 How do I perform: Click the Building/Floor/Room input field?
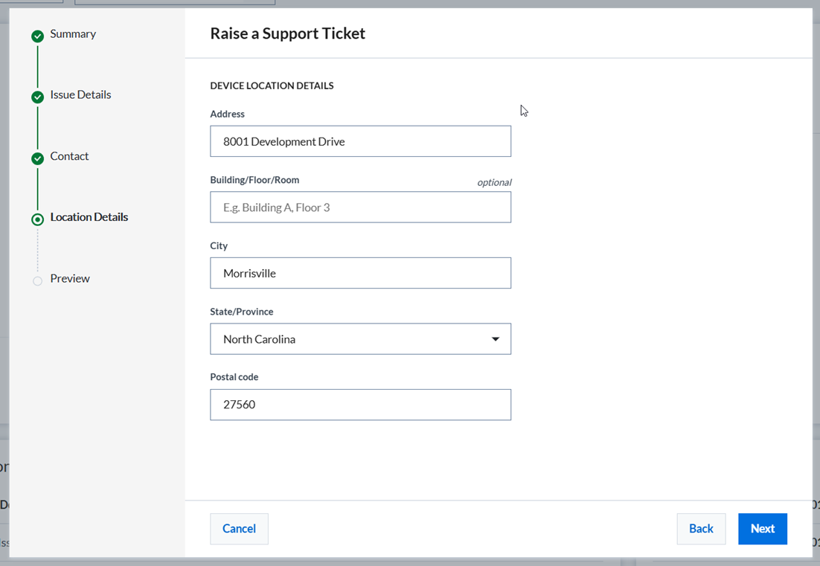[360, 208]
